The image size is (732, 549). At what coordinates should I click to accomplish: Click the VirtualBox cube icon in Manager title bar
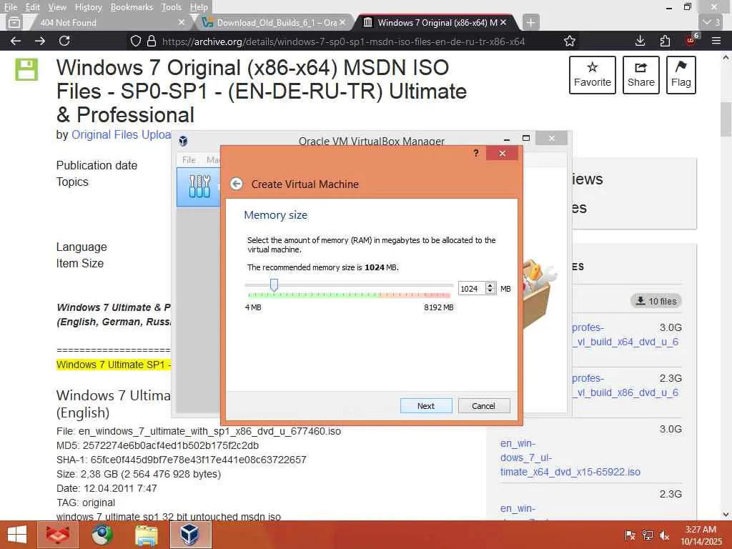pos(184,141)
